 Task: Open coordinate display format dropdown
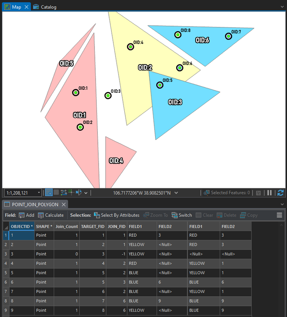176,193
